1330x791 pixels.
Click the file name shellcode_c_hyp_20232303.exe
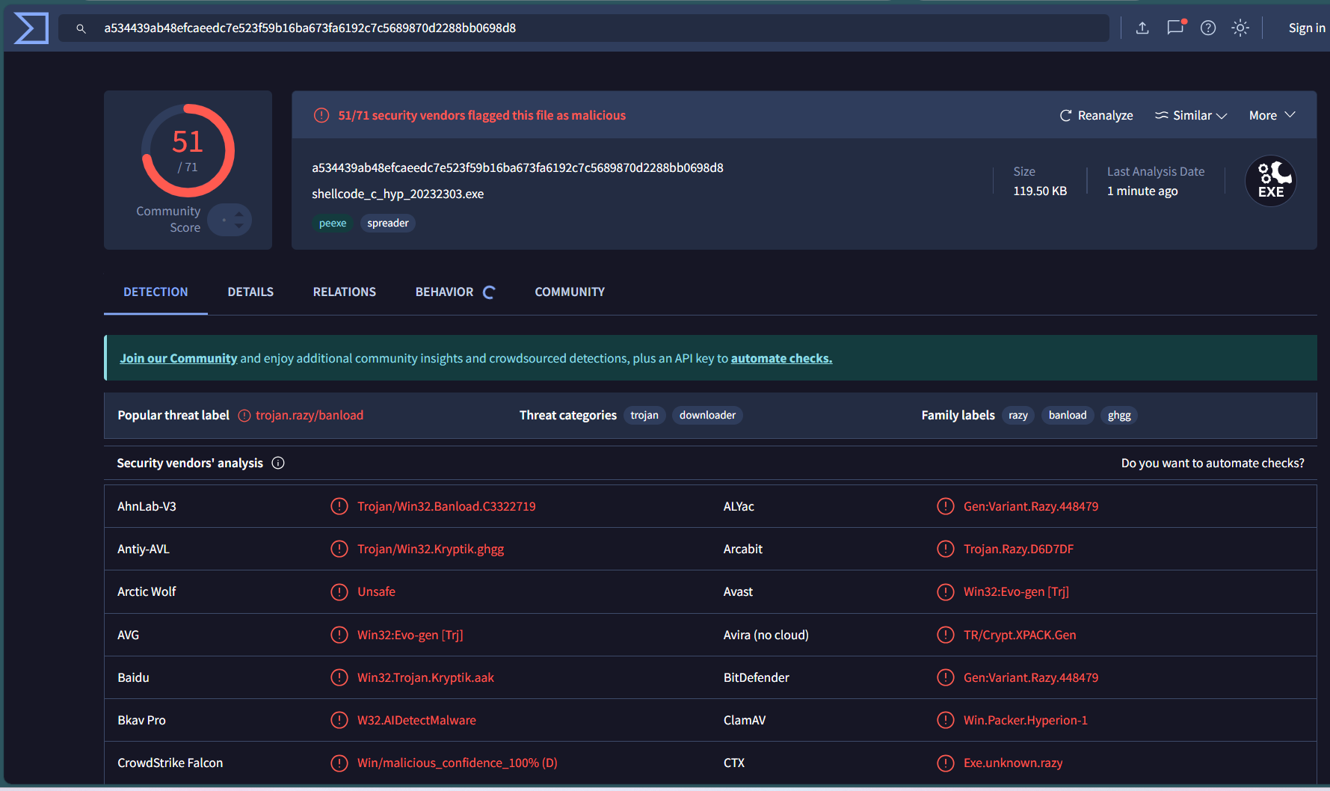(398, 194)
